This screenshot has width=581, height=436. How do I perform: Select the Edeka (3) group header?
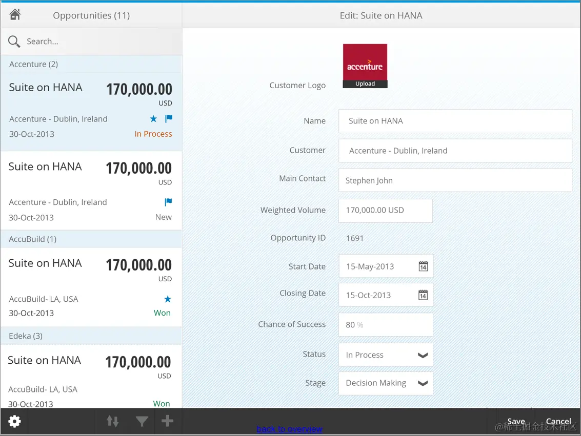coord(91,336)
